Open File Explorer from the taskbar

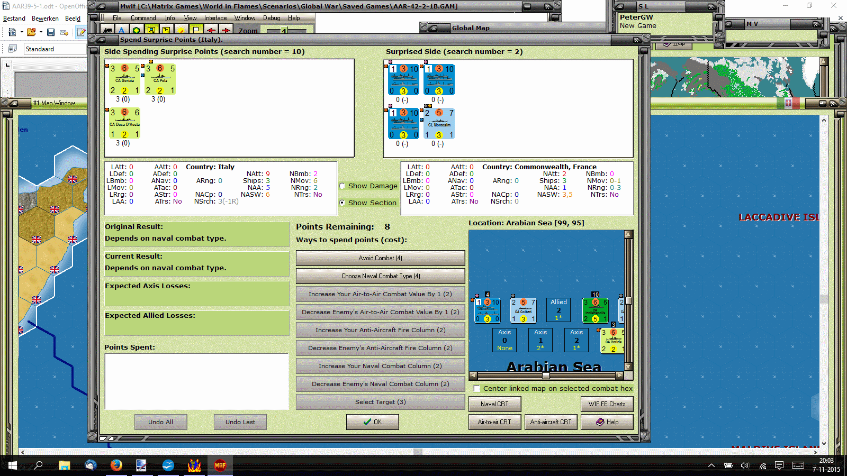(64, 465)
